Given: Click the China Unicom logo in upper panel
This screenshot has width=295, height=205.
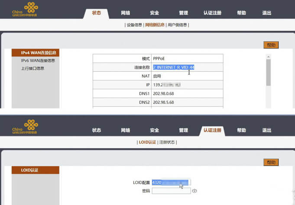Looking at the screenshot, I should (x=25, y=9).
